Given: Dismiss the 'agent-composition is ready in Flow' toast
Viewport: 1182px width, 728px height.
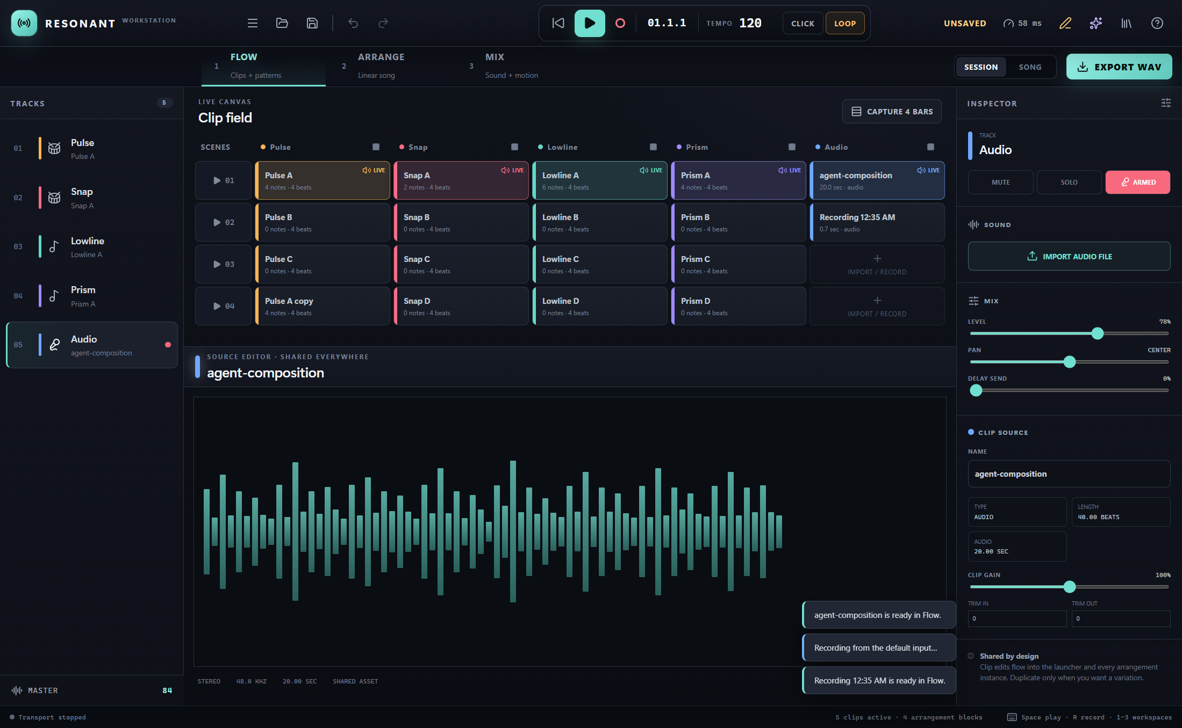Looking at the screenshot, I should [x=879, y=615].
